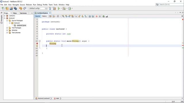Click the Undo arrow icon

(x=21, y=8)
